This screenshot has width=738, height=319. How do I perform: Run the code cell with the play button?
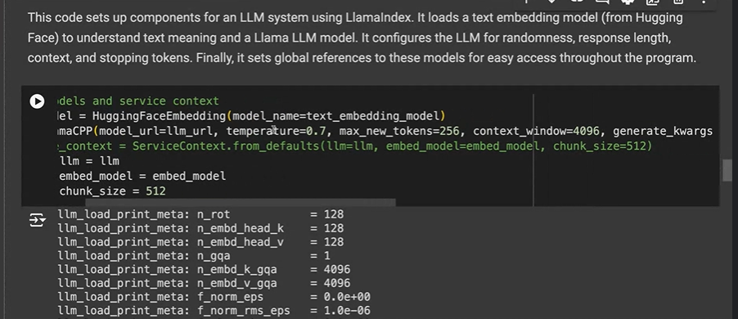[37, 101]
